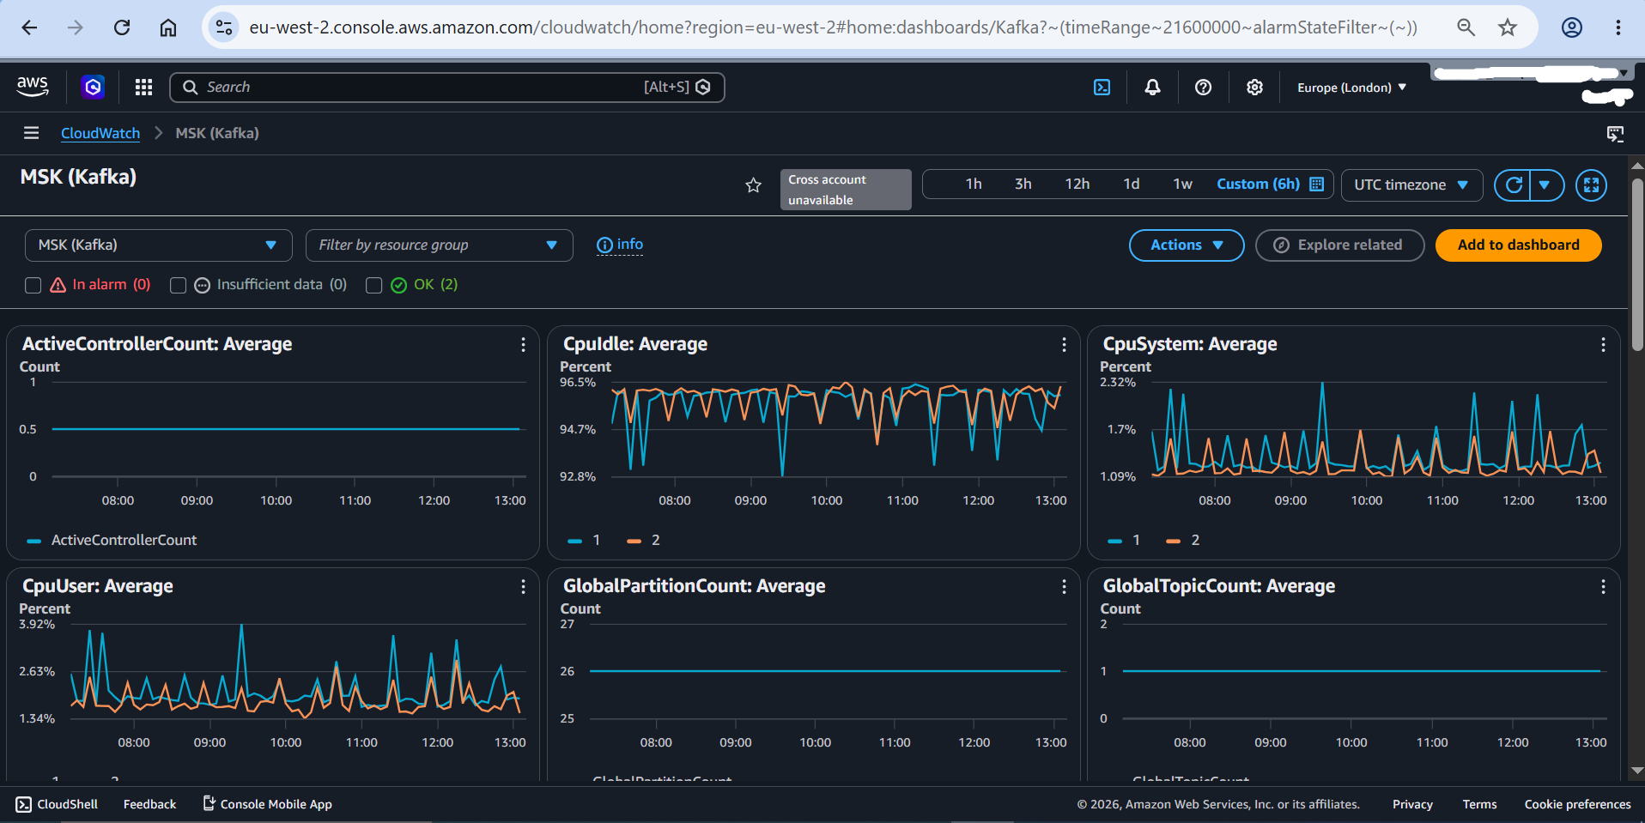Open Cookie preferences in footer

pos(1577,804)
